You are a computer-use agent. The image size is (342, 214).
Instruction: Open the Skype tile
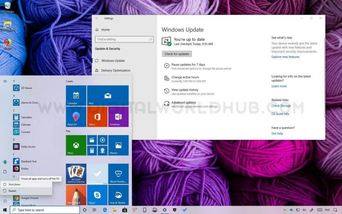97,195
